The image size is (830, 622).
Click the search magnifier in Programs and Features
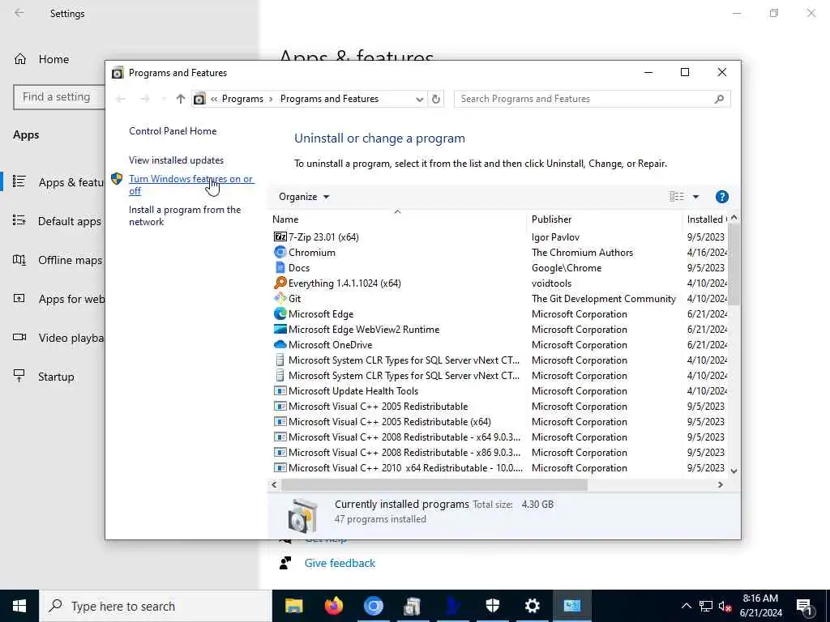click(719, 99)
